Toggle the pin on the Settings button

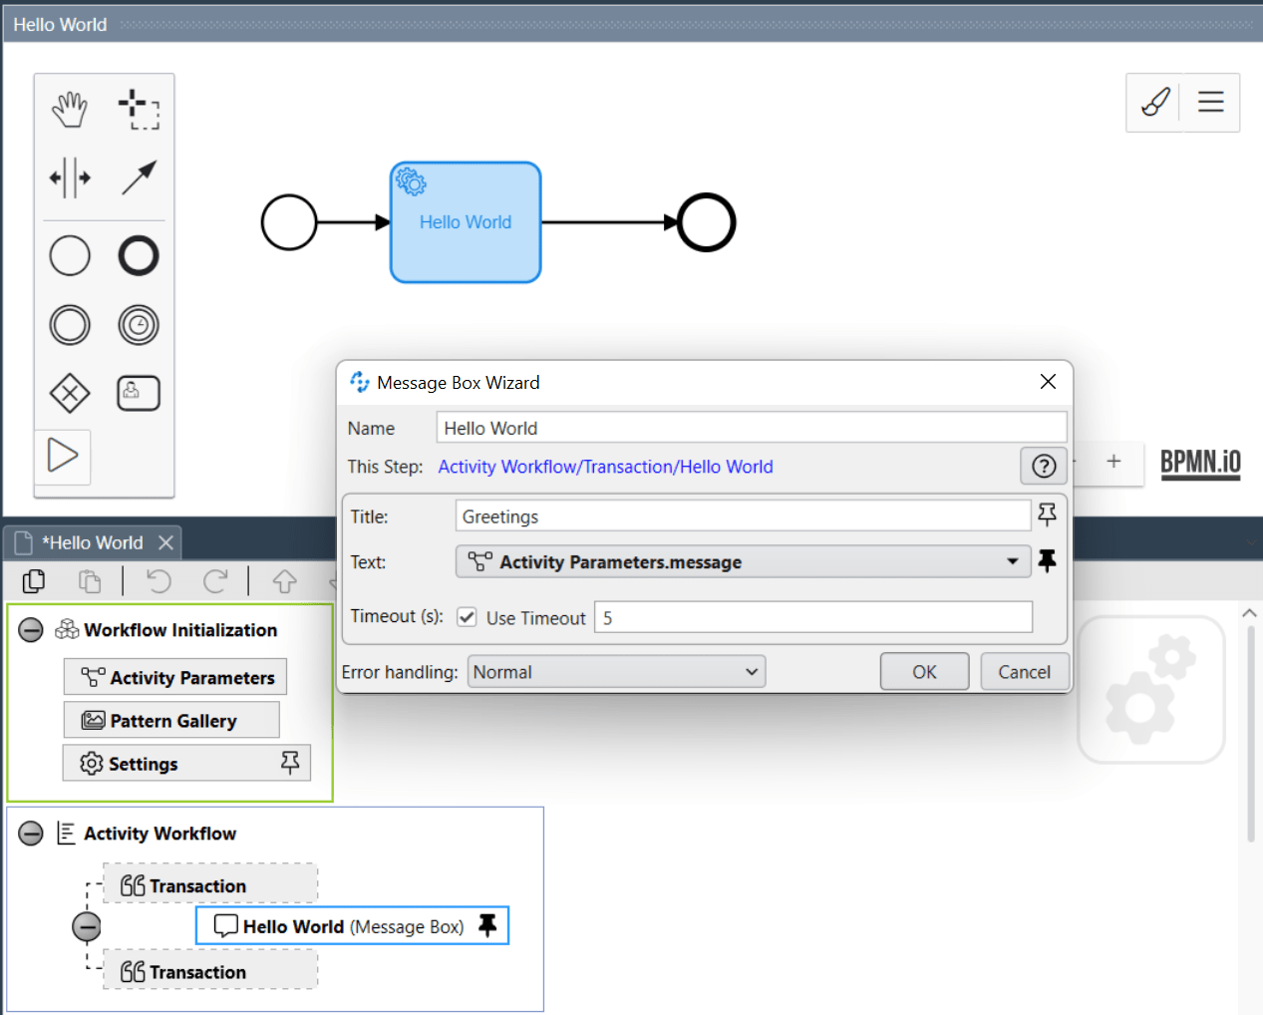[290, 762]
